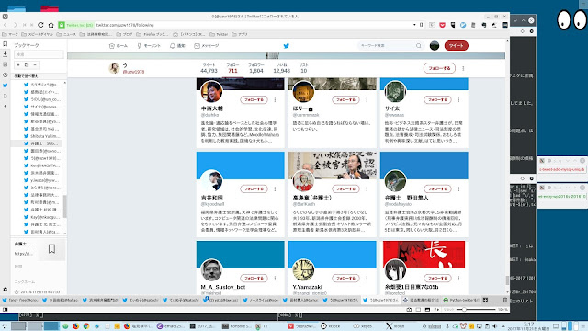Select the Shibata Yukim bookmark
Viewport: 588px width, 331px height.
[41, 136]
